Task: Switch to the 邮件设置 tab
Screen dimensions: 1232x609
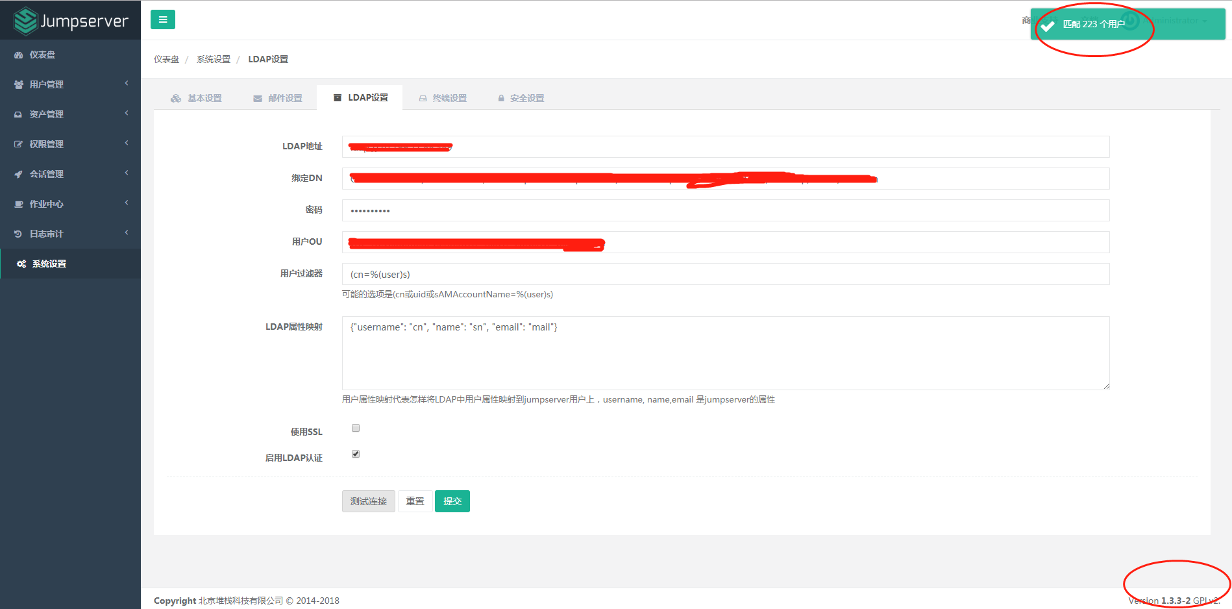Action: pos(278,97)
